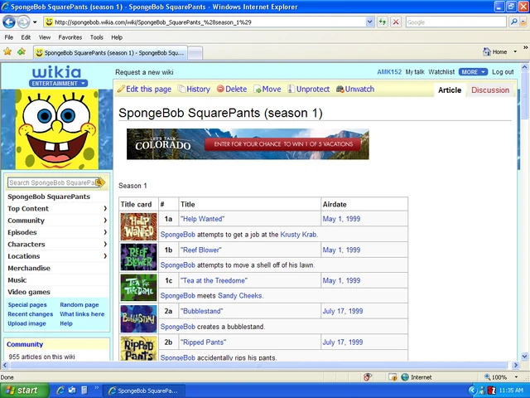Click the Unprotect page action
Screen dimensions: 530x398
tap(309, 89)
